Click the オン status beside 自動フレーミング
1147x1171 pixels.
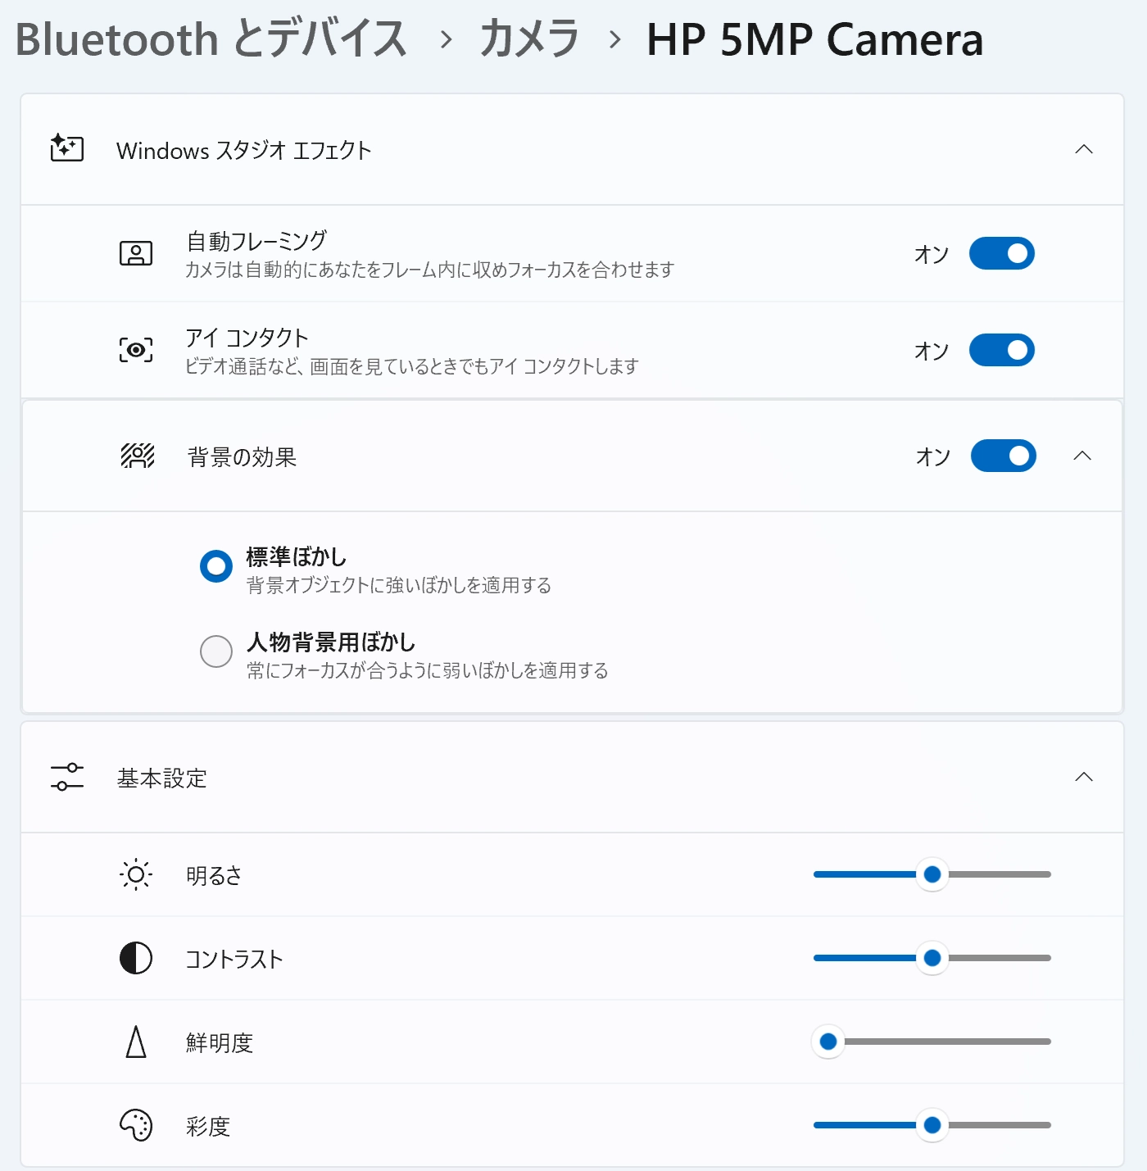point(932,254)
